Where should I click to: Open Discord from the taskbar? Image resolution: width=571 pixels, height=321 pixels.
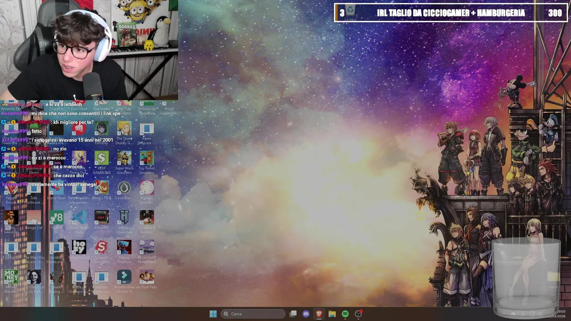[306, 314]
